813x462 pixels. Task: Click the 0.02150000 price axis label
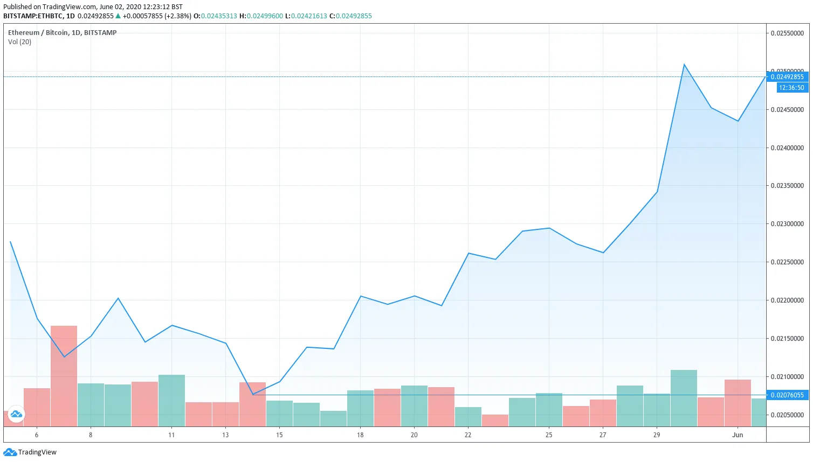(x=787, y=339)
